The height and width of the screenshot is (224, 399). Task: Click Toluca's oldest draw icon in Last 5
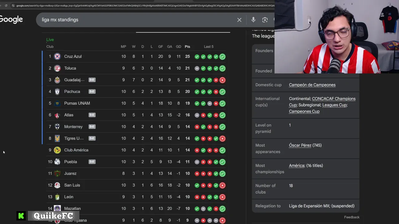197,68
